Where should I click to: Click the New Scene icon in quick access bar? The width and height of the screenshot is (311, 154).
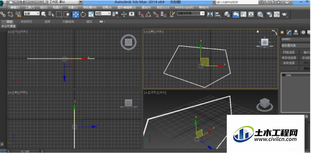[11, 2]
